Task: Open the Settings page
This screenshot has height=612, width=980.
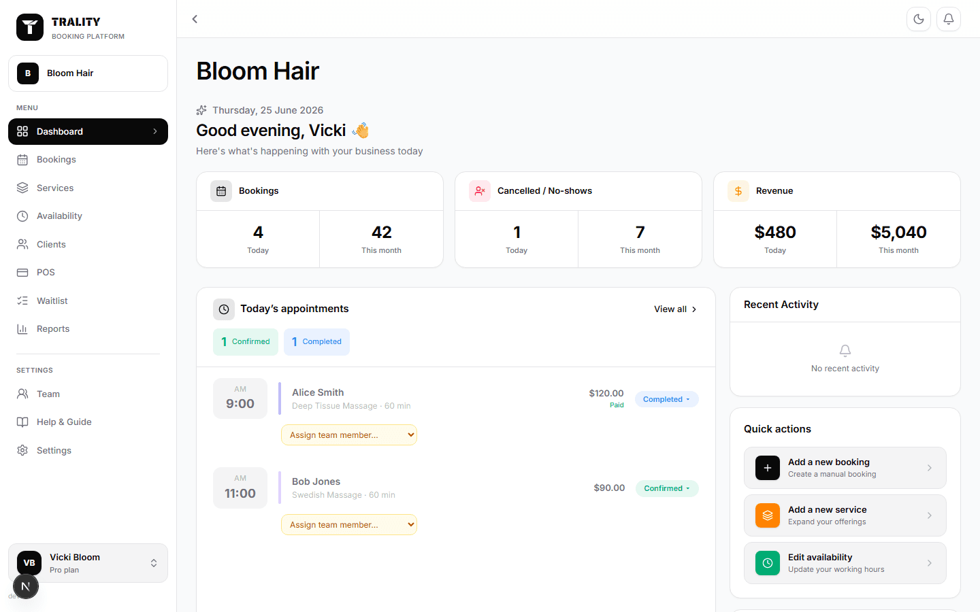Action: click(88, 450)
